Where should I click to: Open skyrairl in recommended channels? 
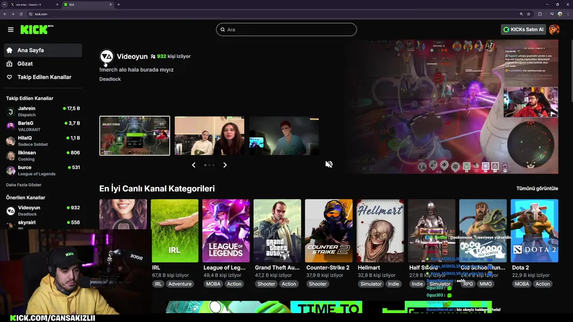coord(43,224)
